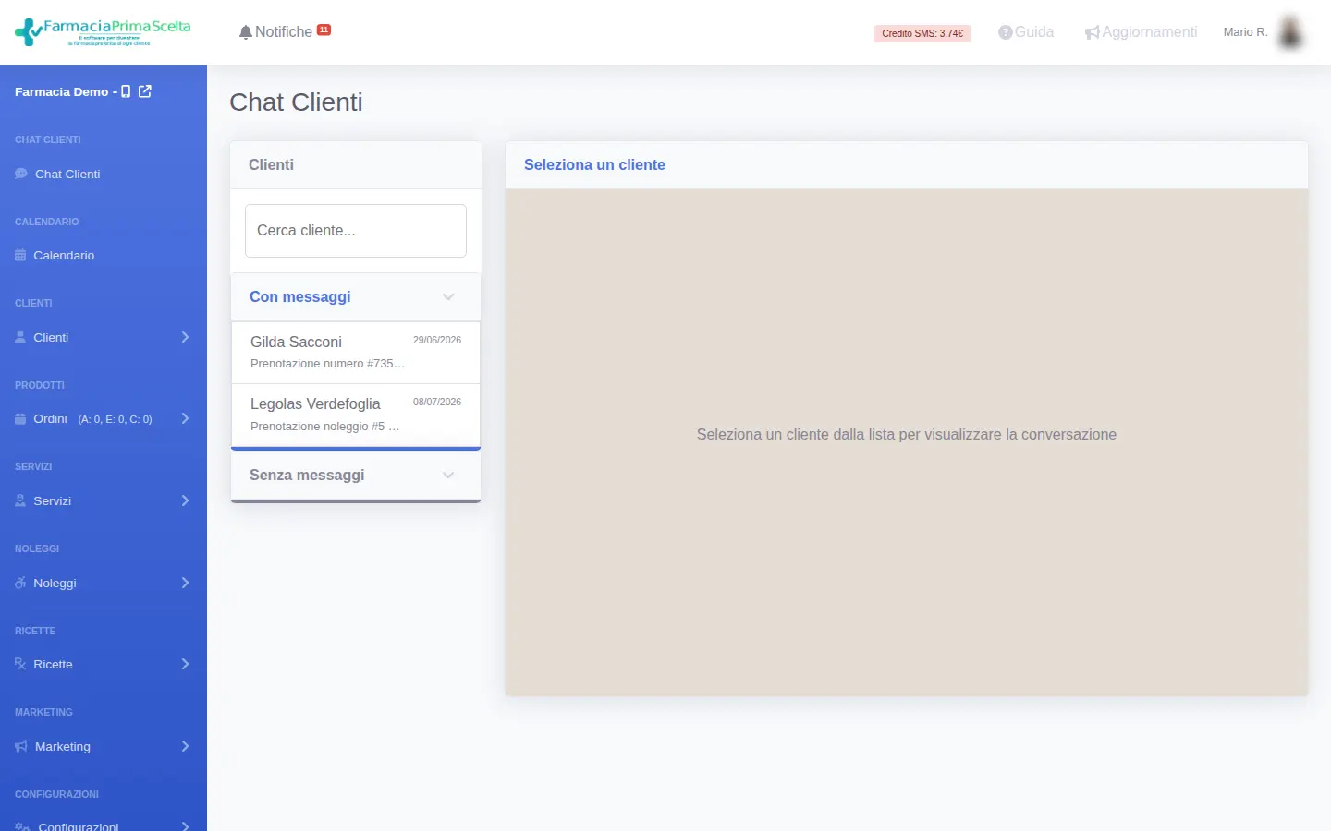Click the Servizi icon in sidebar
This screenshot has height=831, width=1331.
(20, 500)
